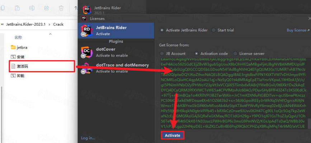Select dotTrace and dotMemory plugin entry
The image size is (311, 143).
116,68
